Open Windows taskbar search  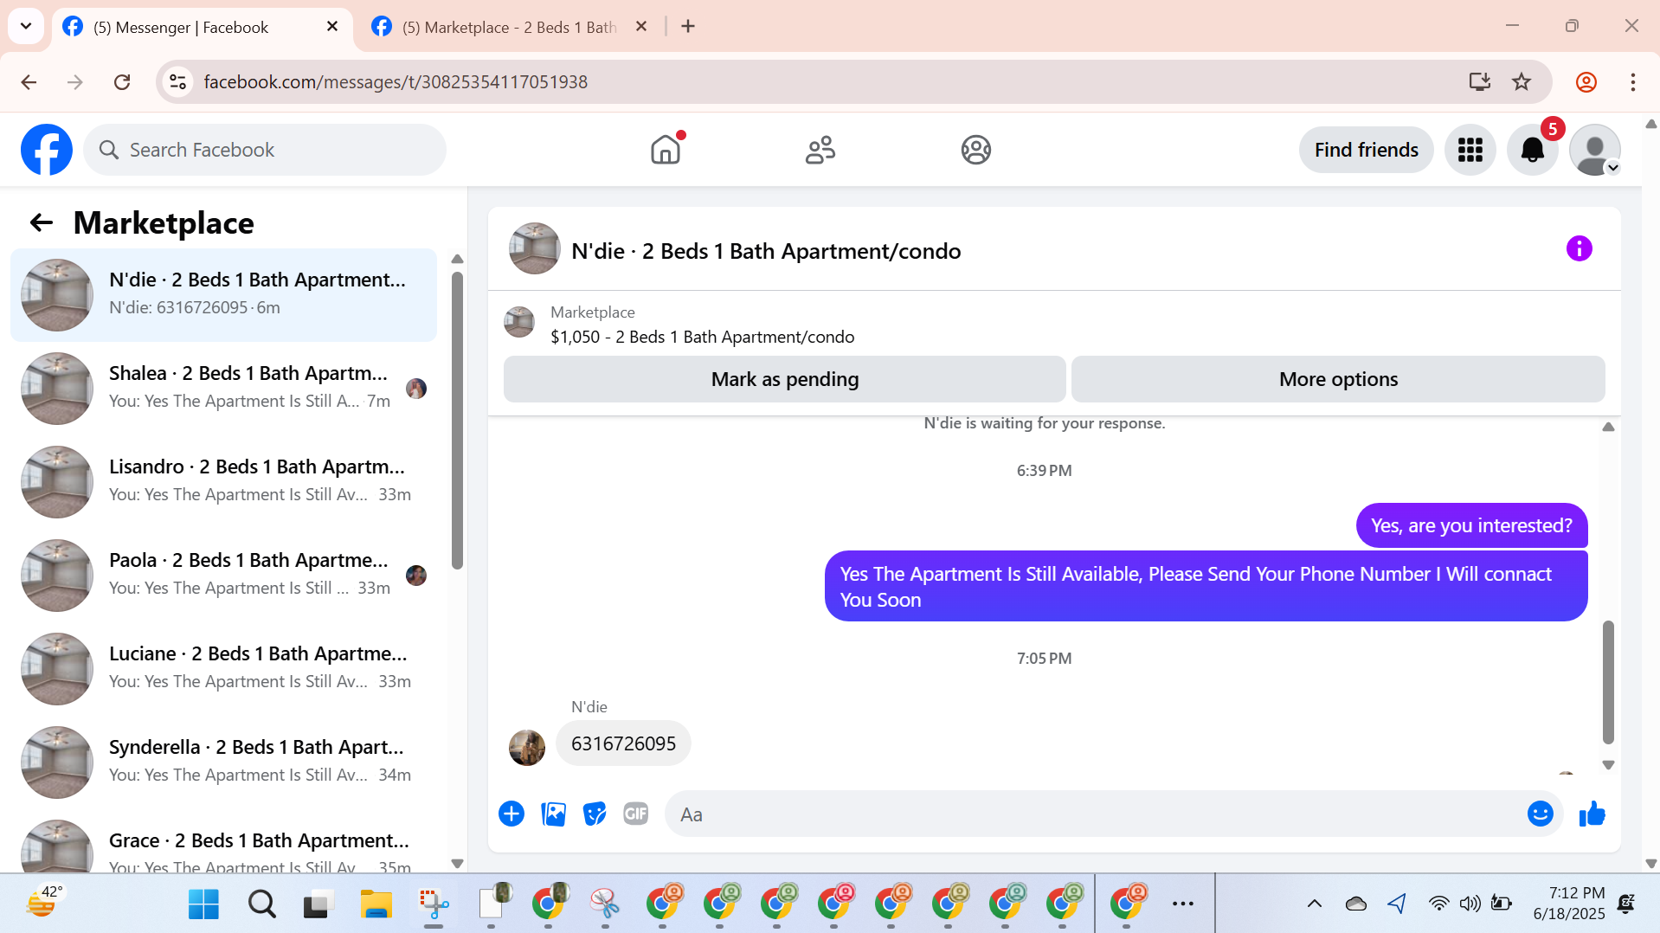[x=261, y=904]
